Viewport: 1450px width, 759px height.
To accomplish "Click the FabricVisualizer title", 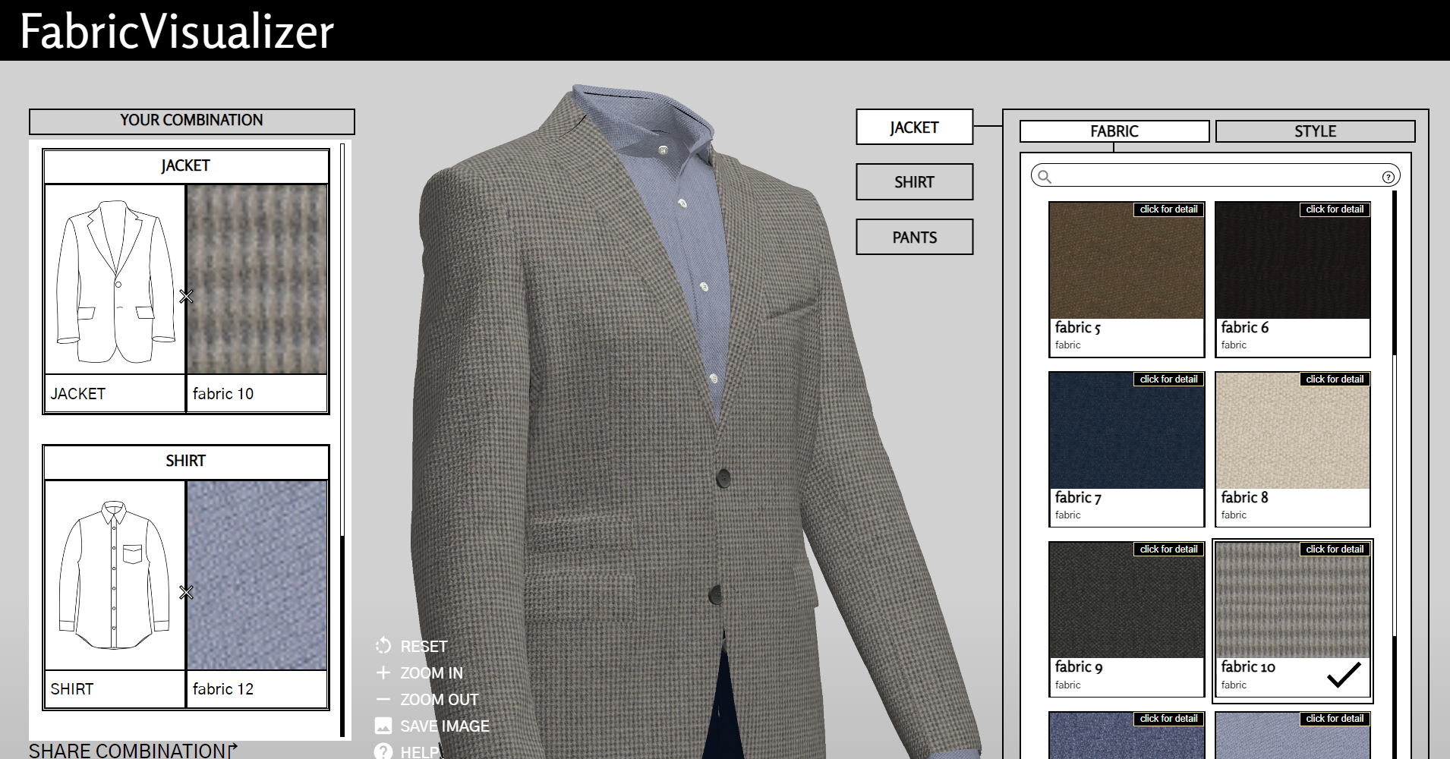I will click(x=177, y=31).
